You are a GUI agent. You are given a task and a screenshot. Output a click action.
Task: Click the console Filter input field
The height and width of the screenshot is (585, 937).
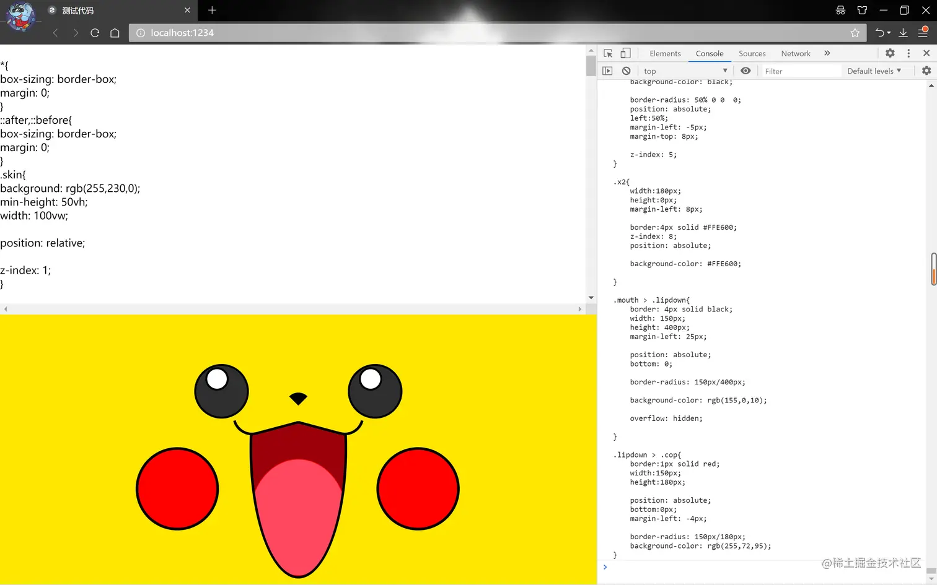coord(801,71)
